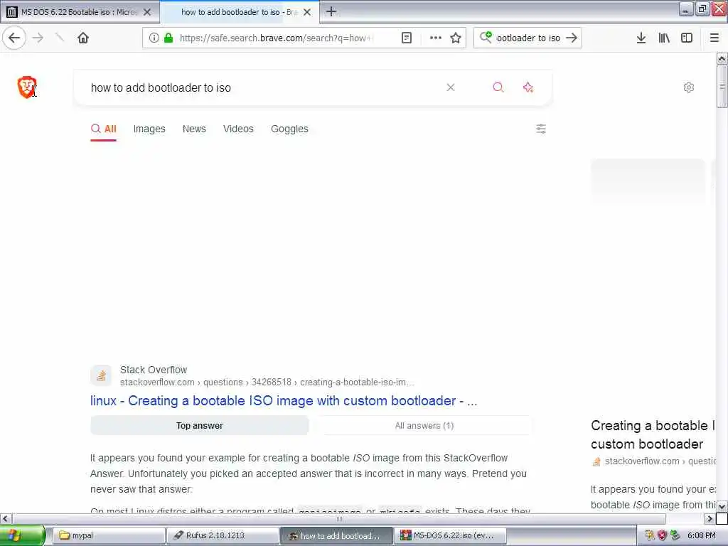This screenshot has height=546, width=728.
Task: Click the Stack Overflow site name
Action: (154, 370)
